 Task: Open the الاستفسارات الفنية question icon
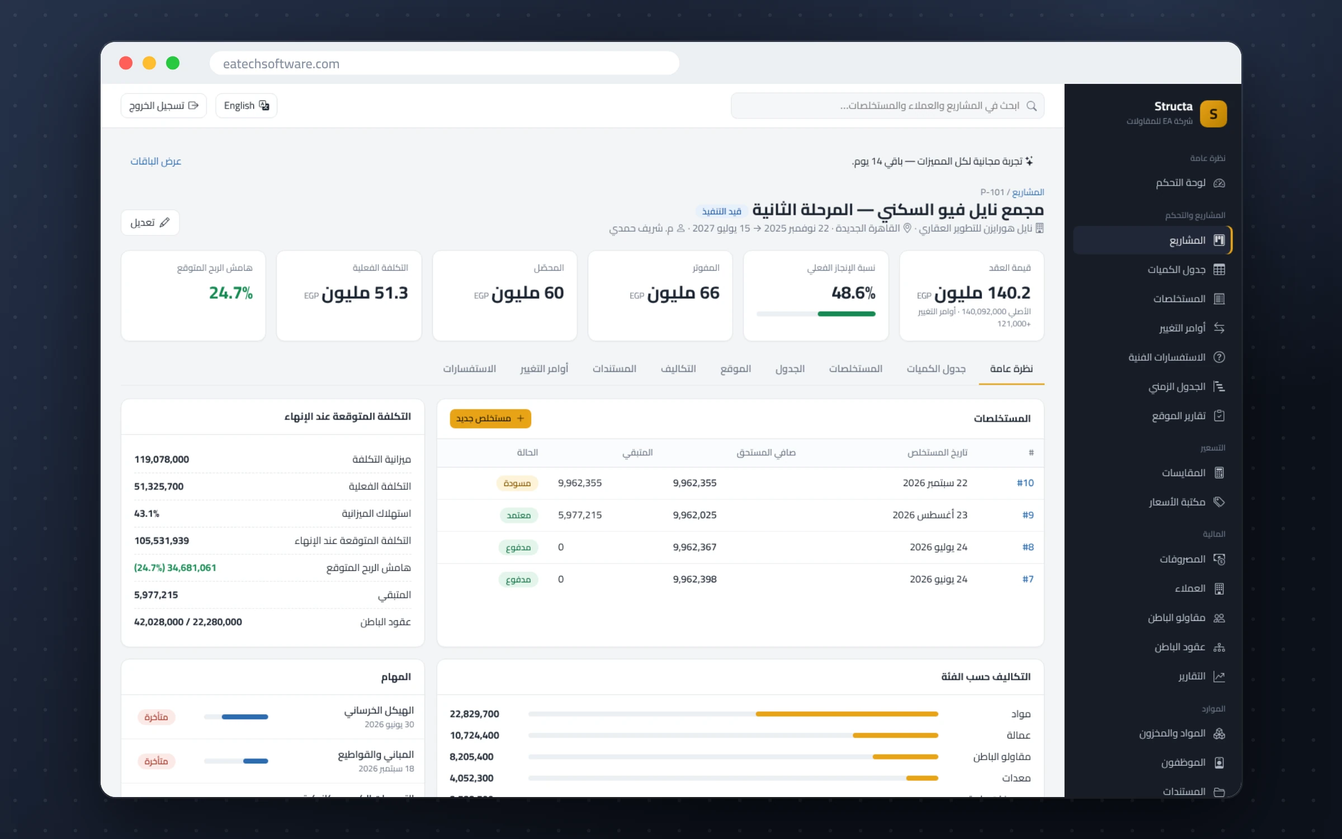(x=1219, y=357)
